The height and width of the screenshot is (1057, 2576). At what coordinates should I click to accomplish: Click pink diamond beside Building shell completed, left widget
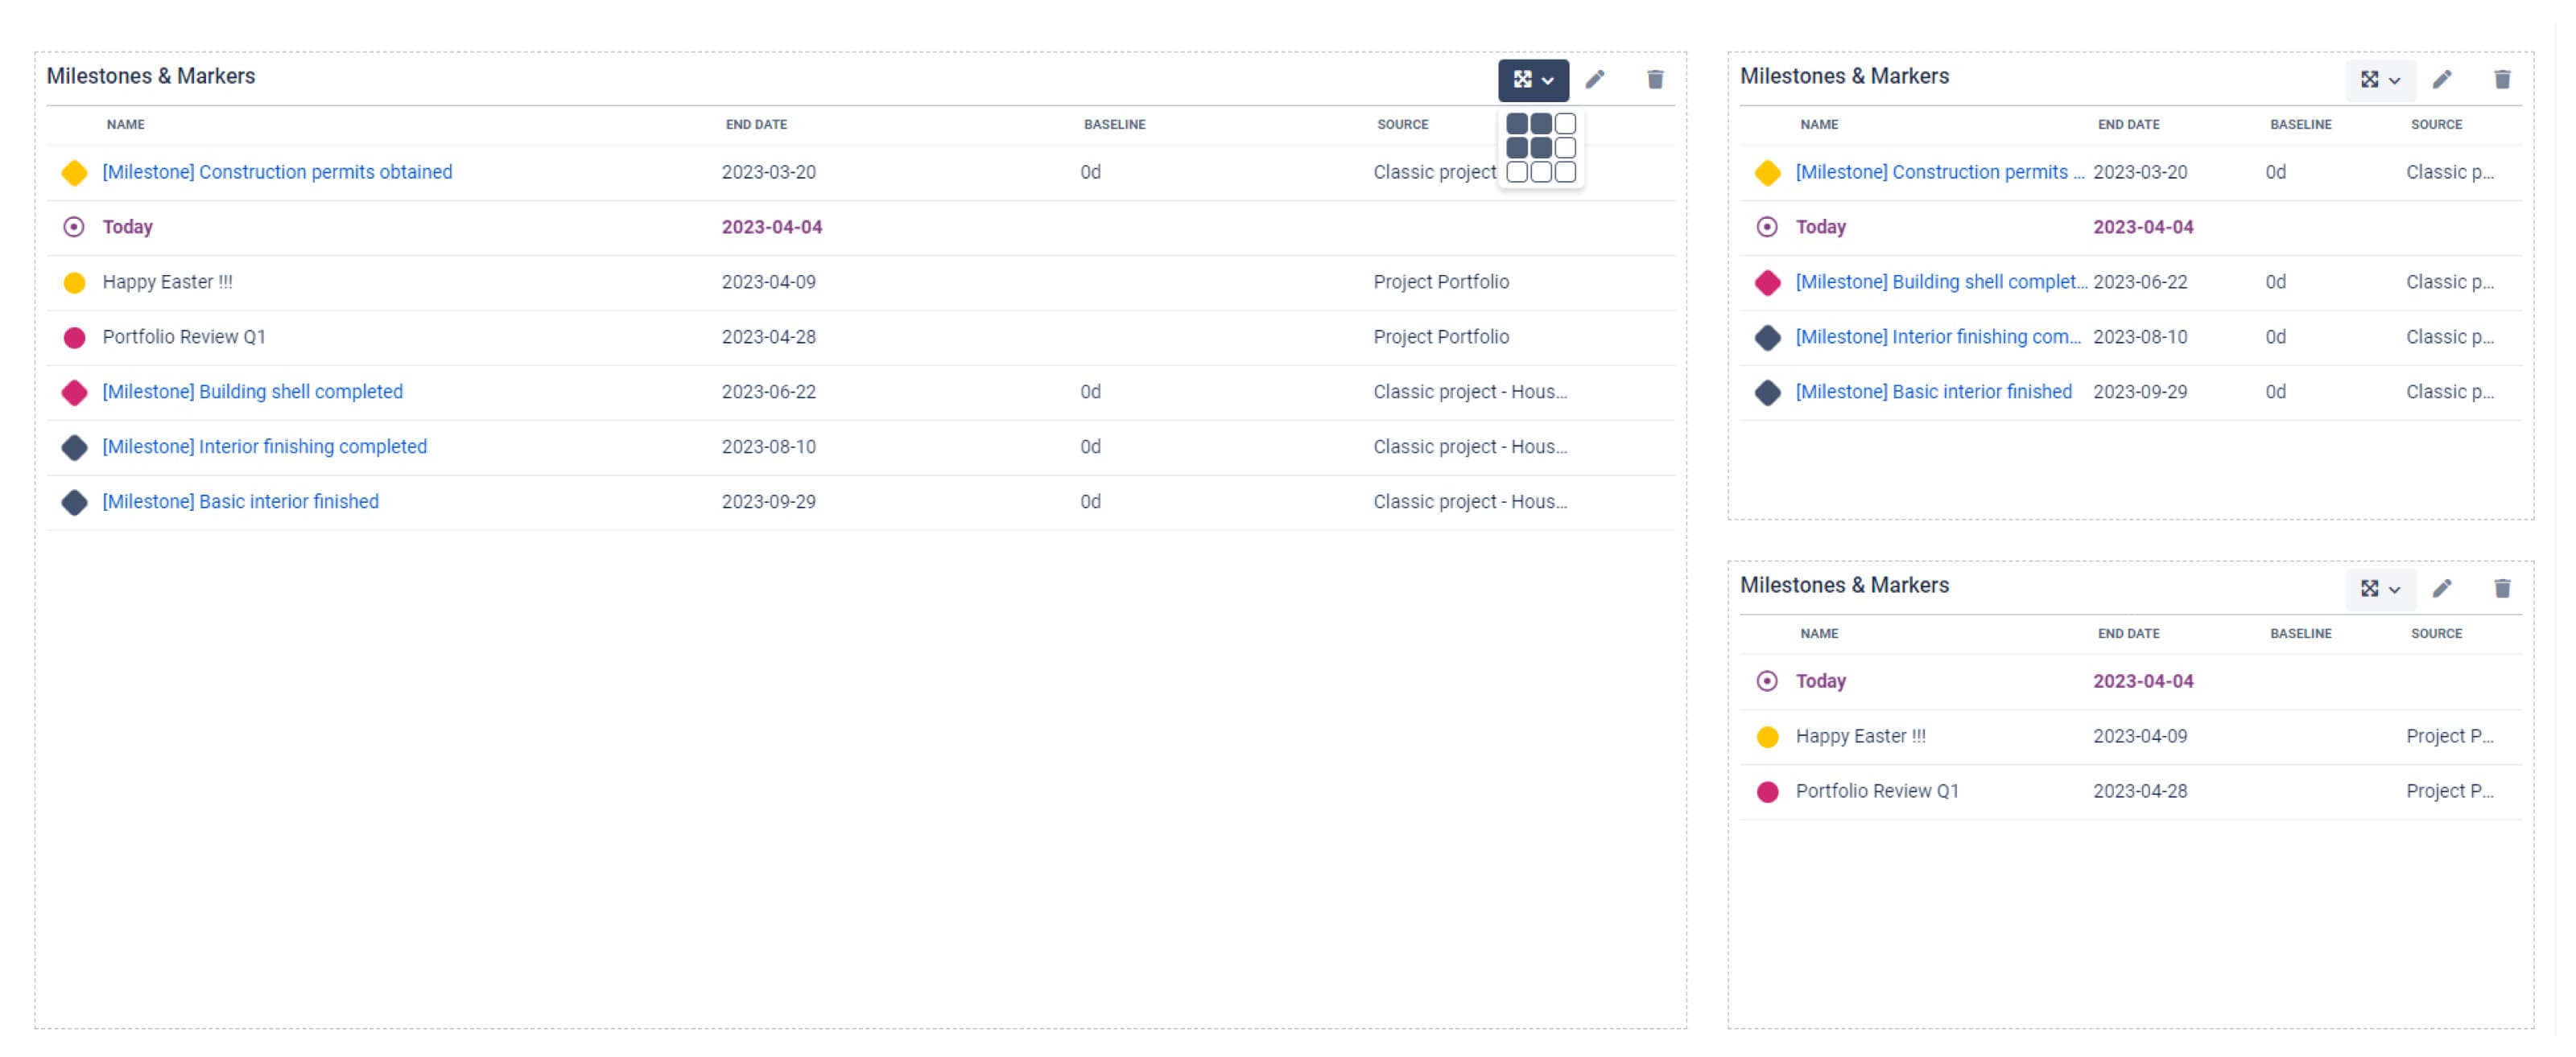coord(74,393)
